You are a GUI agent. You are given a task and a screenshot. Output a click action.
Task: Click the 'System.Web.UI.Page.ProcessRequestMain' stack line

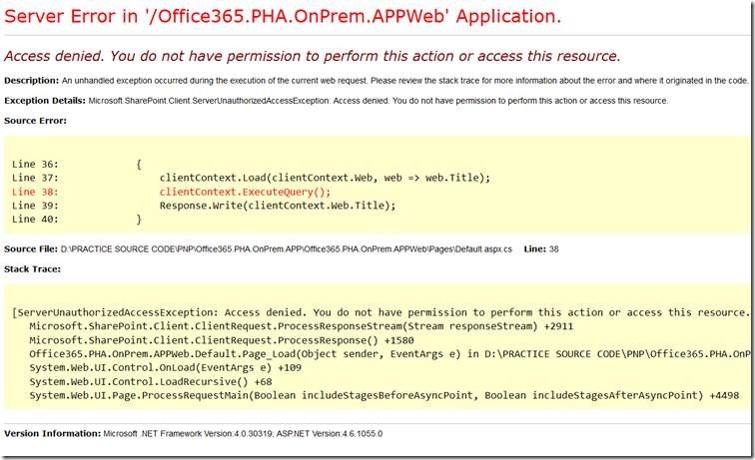pyautogui.click(x=383, y=395)
